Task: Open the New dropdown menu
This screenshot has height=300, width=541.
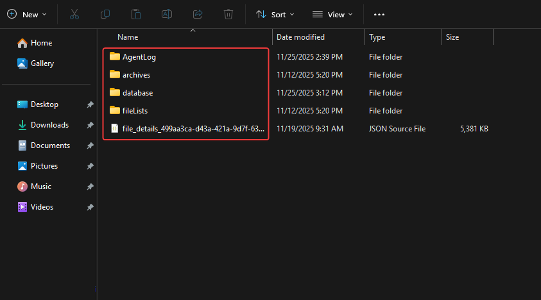Action: pyautogui.click(x=27, y=14)
